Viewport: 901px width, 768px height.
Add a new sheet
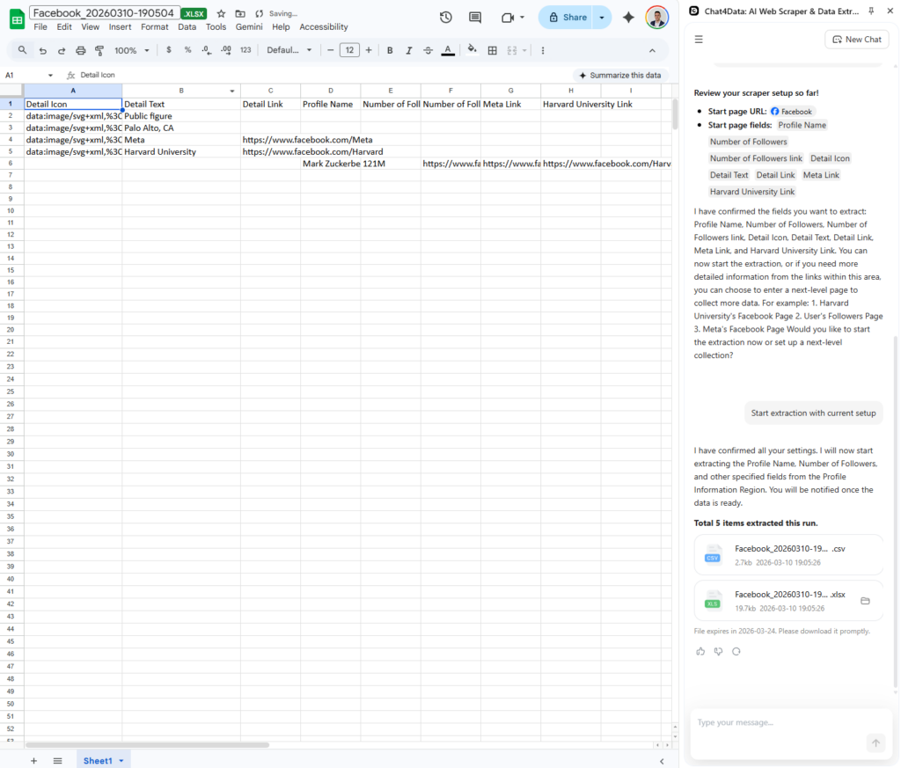click(34, 761)
